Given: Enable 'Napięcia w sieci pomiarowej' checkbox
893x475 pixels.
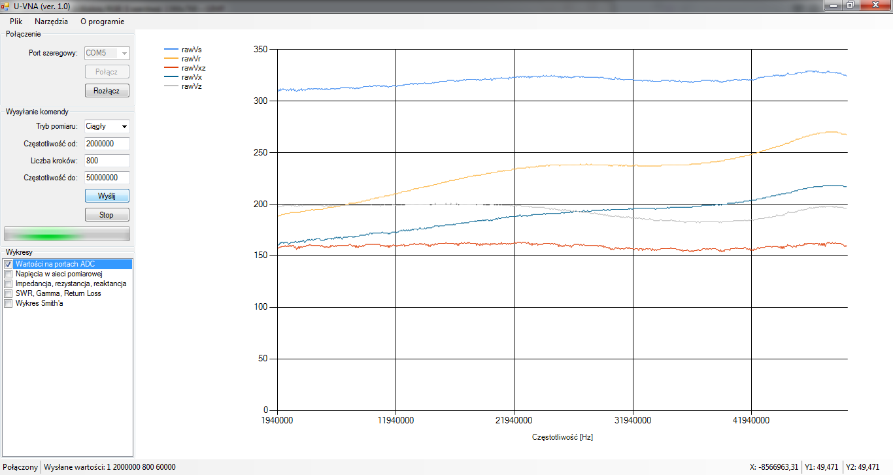Looking at the screenshot, I should pos(8,274).
